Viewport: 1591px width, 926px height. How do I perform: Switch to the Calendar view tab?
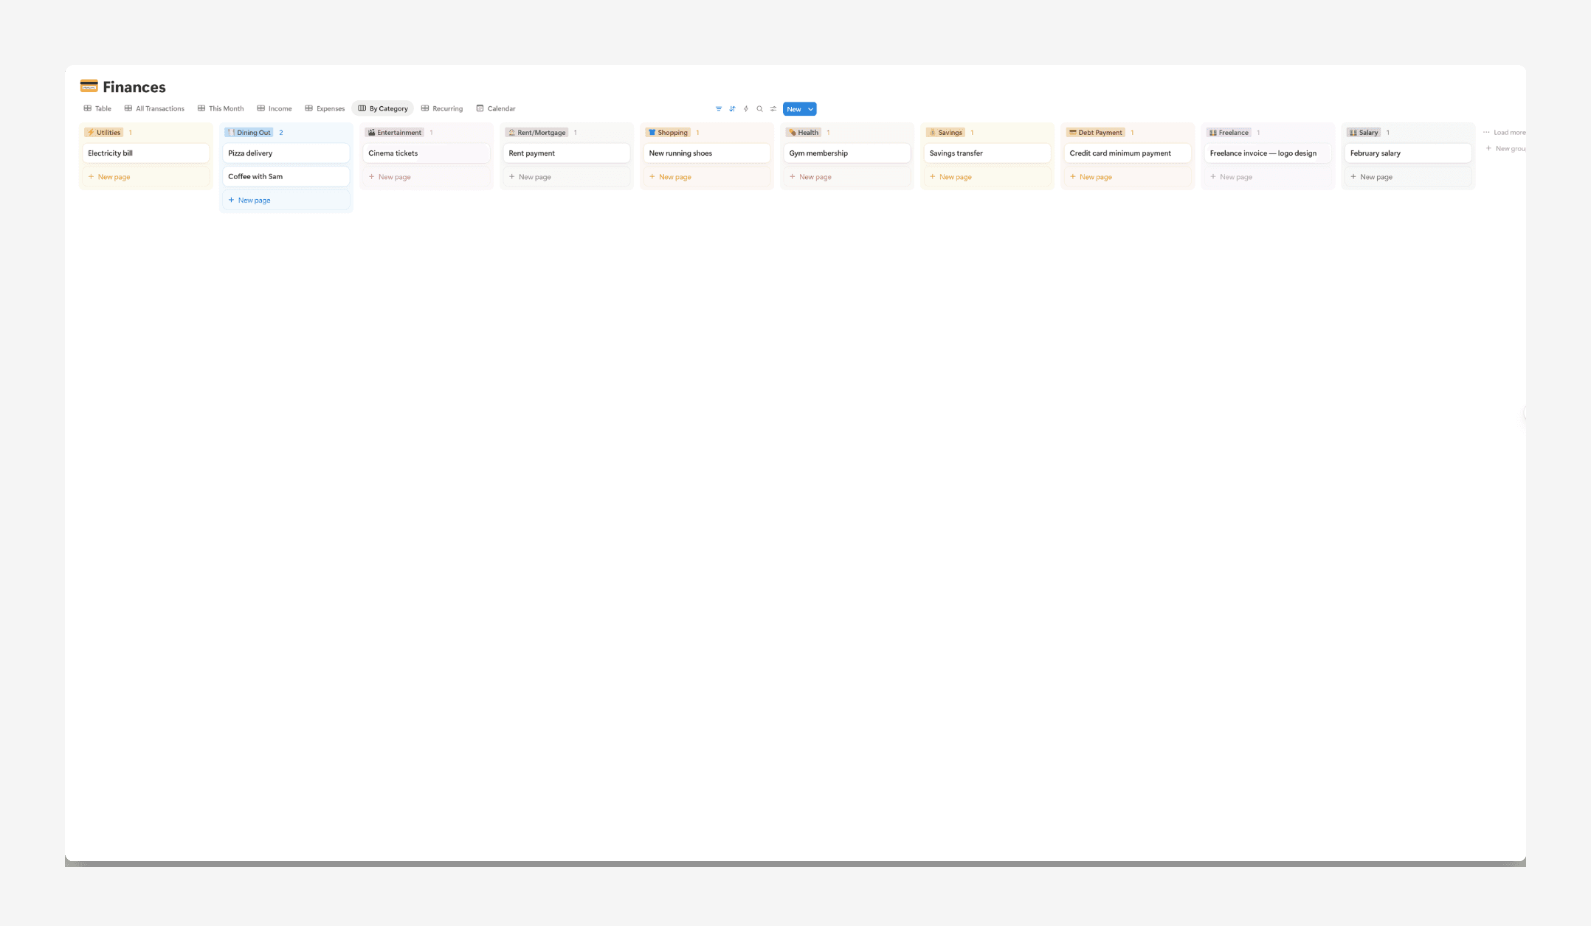(x=496, y=108)
